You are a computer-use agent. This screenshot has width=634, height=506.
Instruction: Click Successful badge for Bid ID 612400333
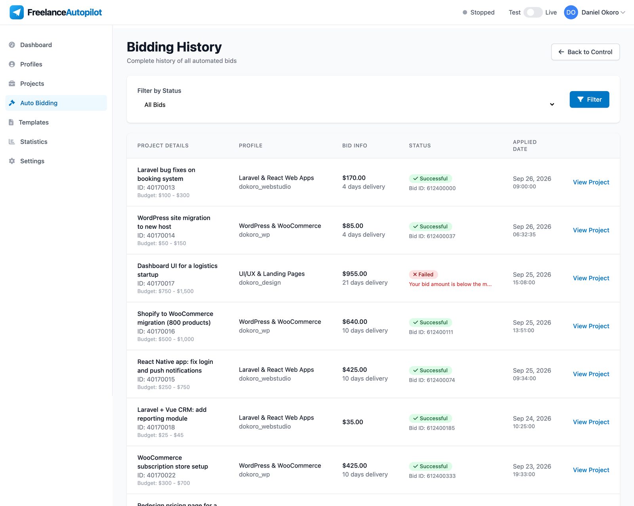point(430,466)
